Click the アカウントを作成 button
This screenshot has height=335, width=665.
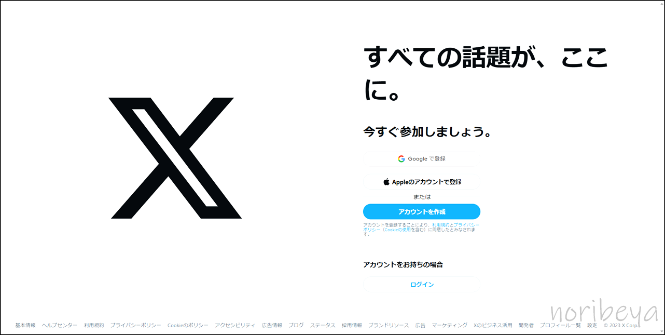tap(422, 212)
